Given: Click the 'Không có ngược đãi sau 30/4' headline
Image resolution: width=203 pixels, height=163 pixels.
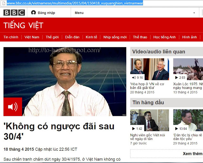Looking at the screenshot, I should point(59,131).
